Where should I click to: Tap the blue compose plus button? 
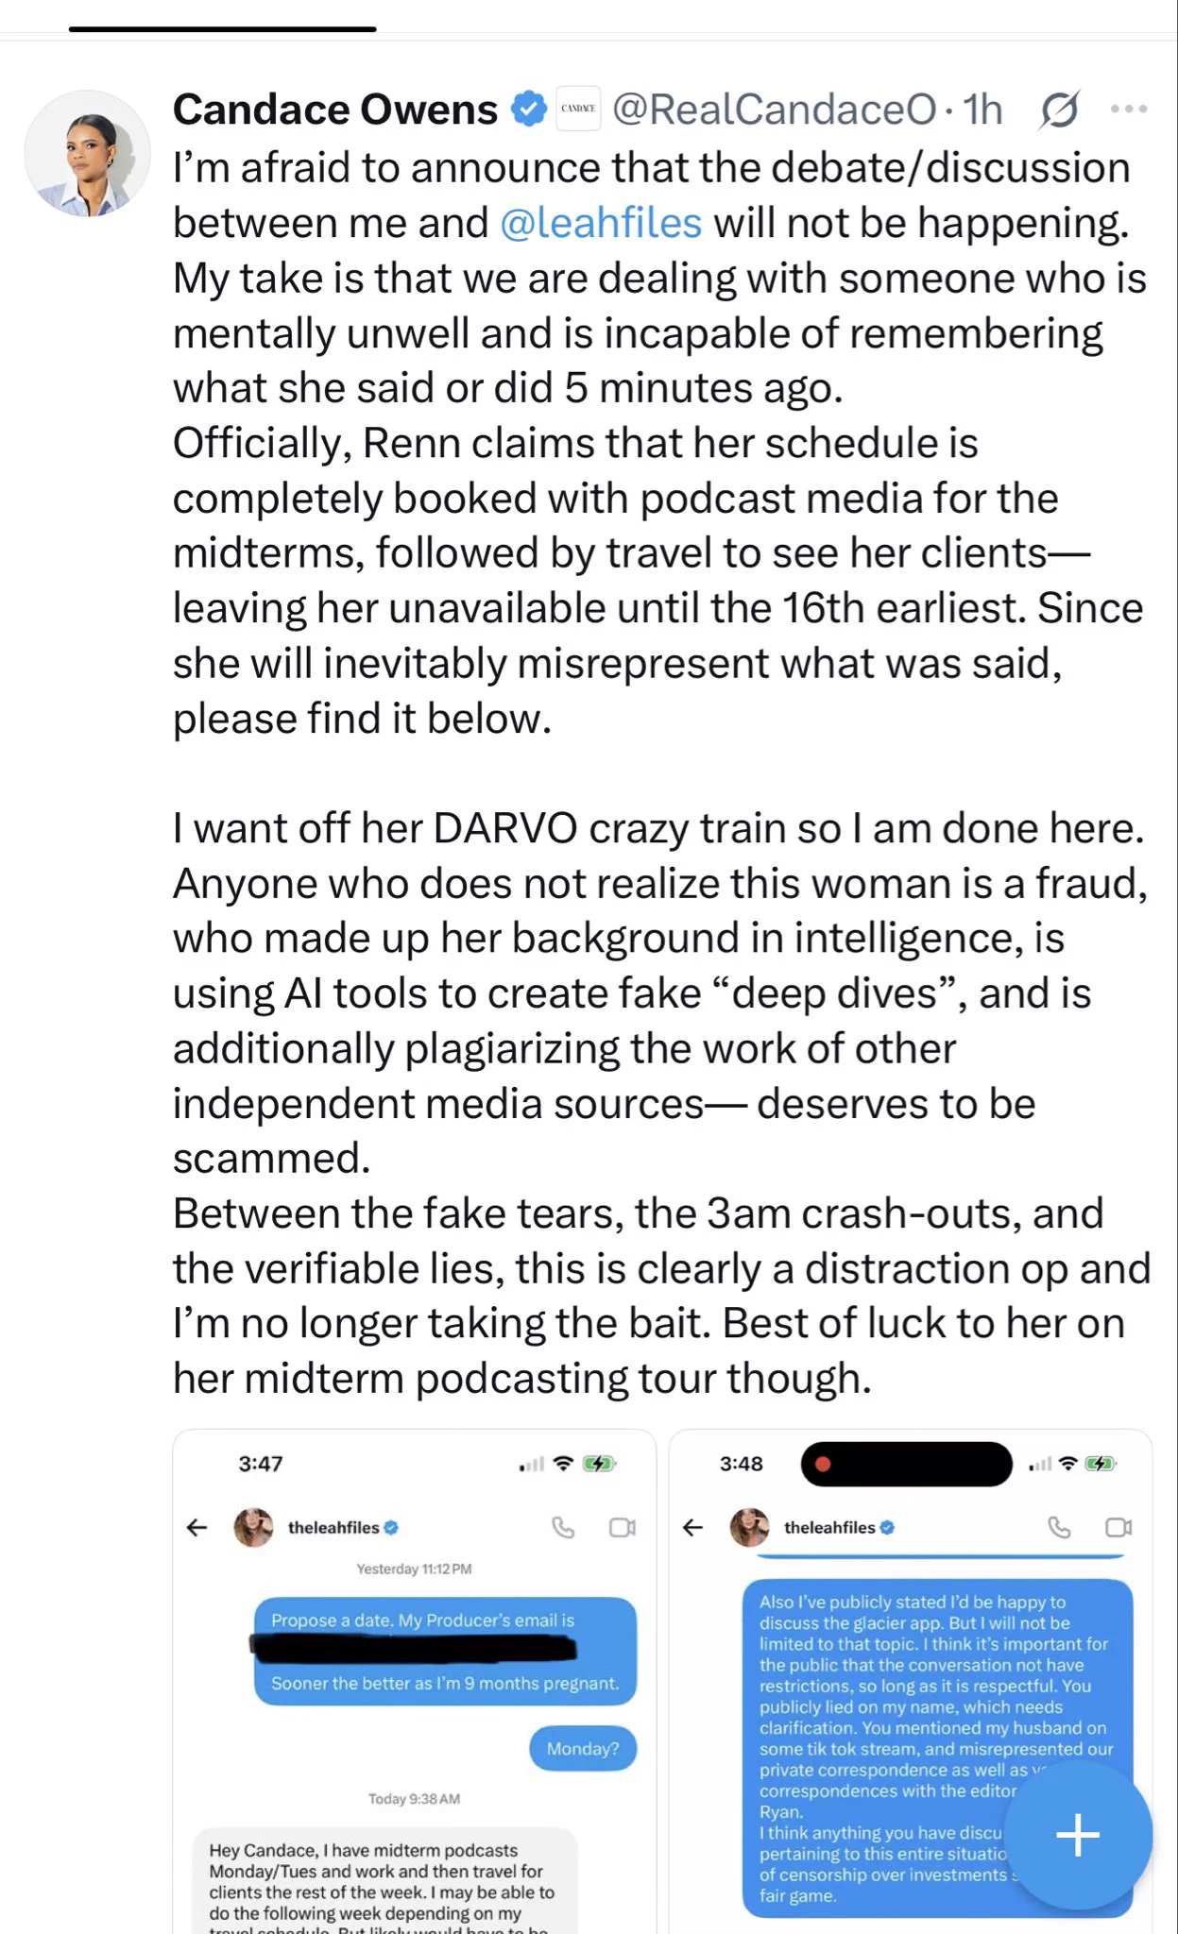(x=1078, y=1835)
